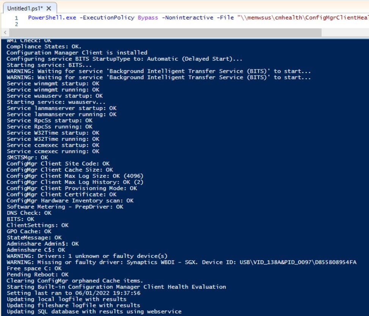369x316 pixels.
Task: Click the 'ConfigMgr Client Certificate: OK' line
Action: point(61,194)
